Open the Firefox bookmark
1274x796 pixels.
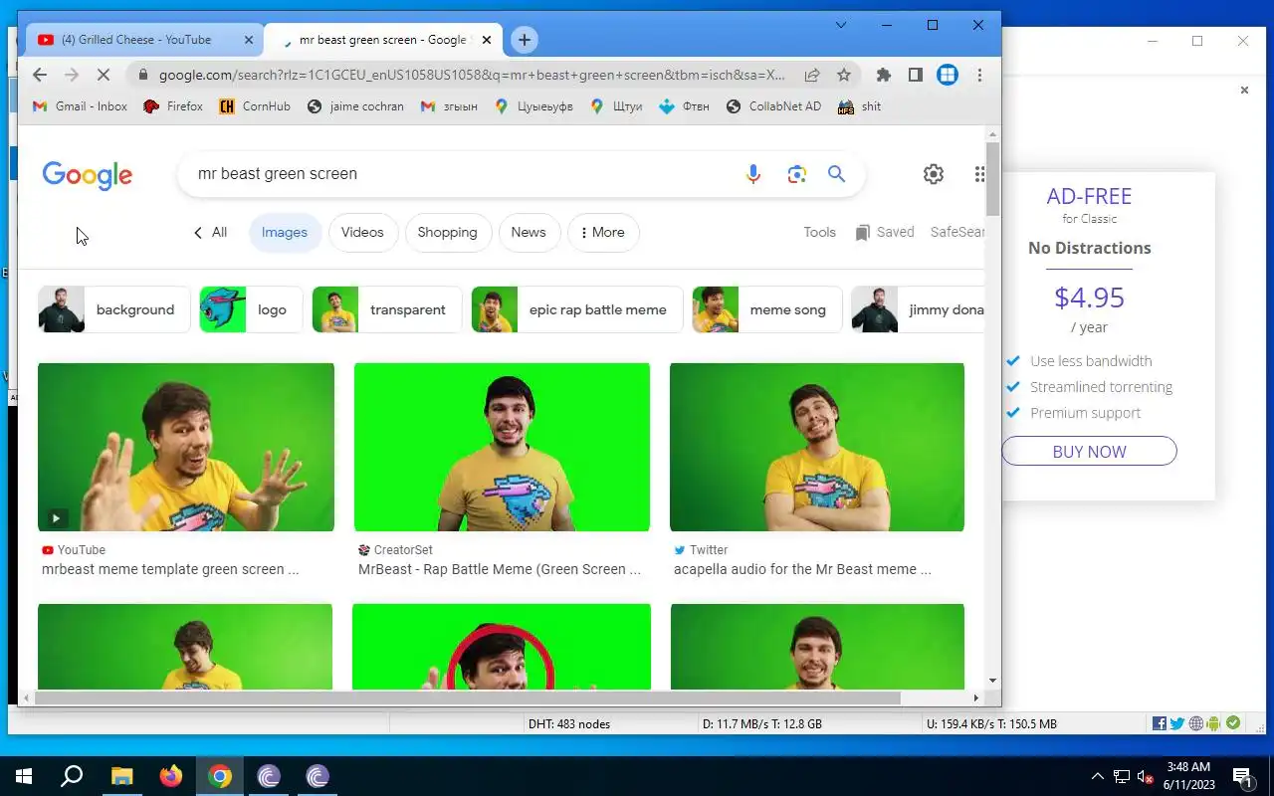(173, 106)
